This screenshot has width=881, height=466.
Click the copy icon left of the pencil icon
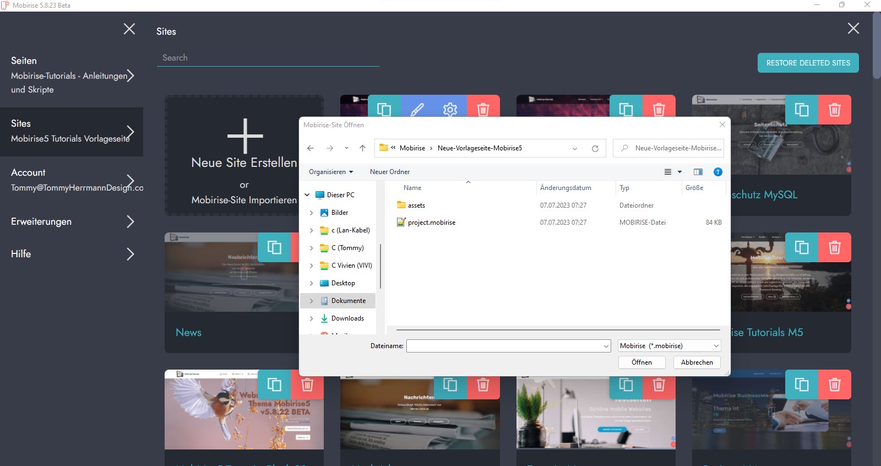[384, 109]
